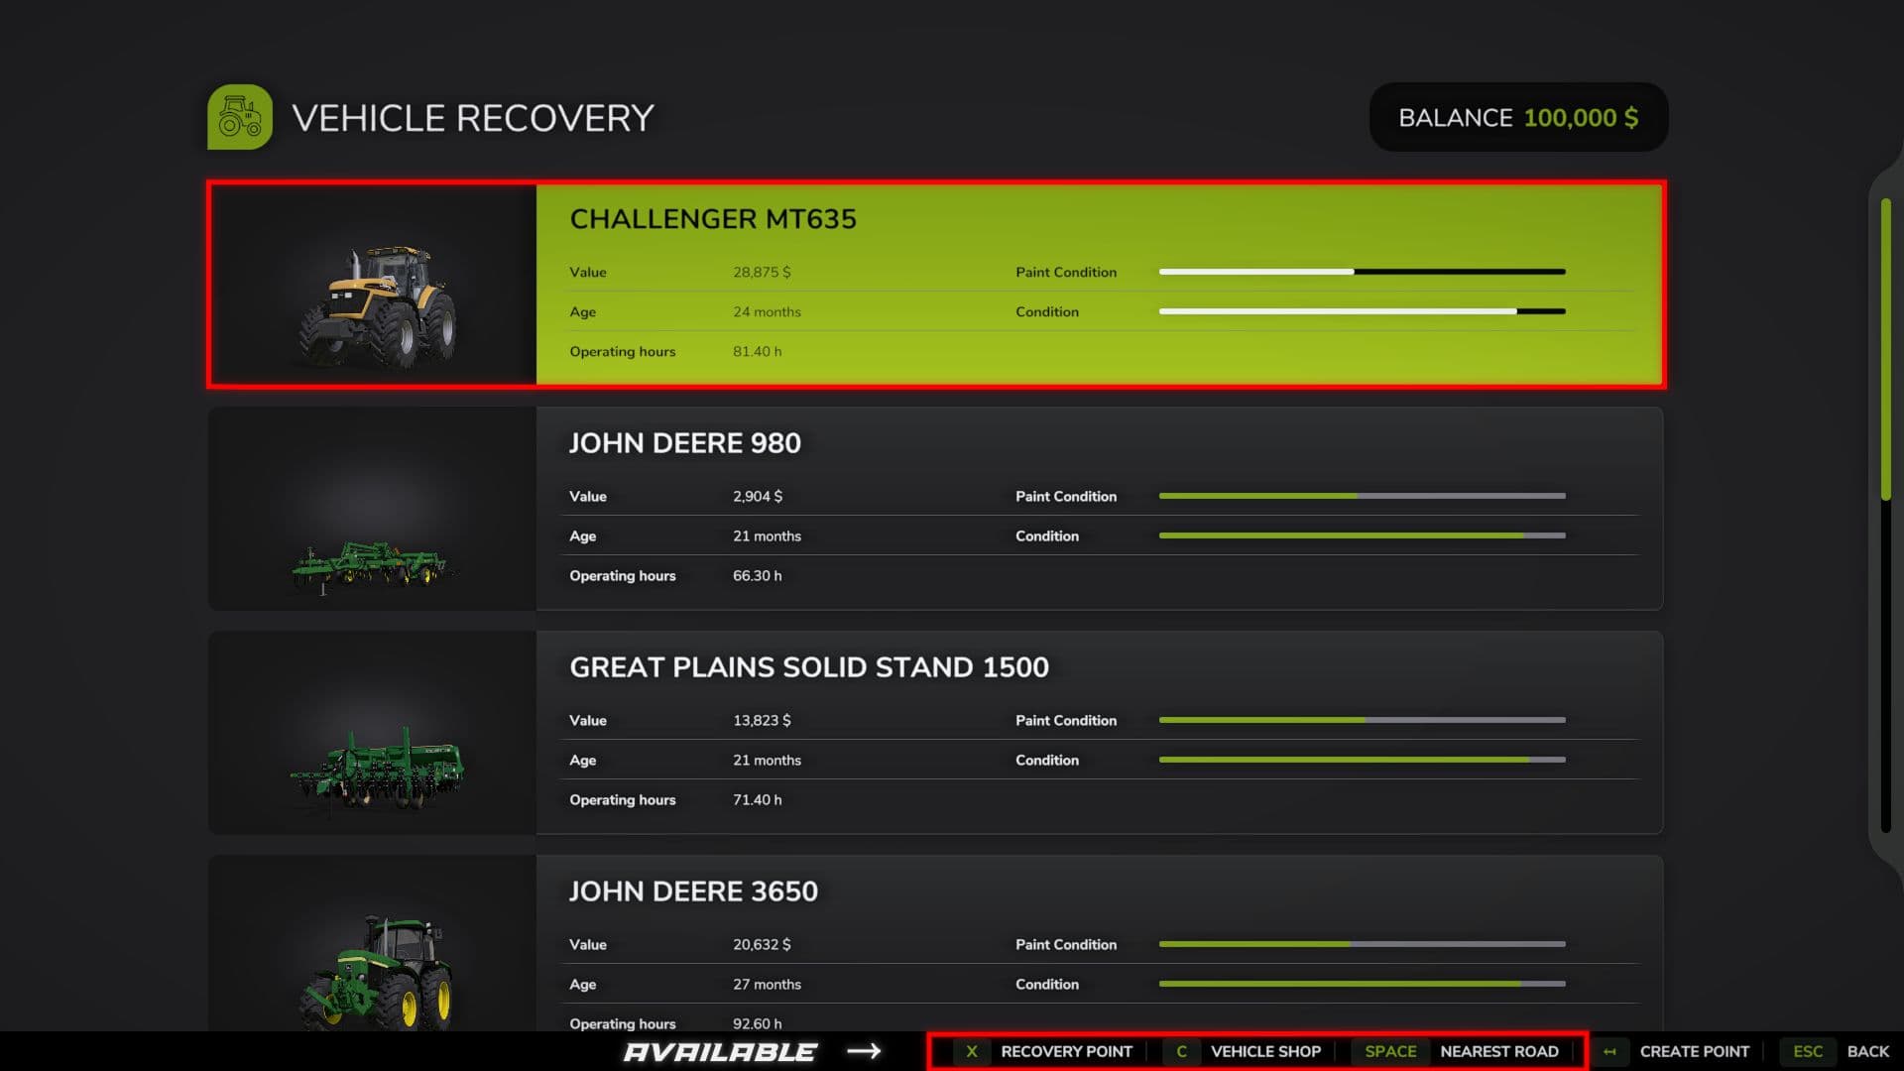Click the age 24 months
Viewport: 1904px width, 1071px height.
click(767, 311)
